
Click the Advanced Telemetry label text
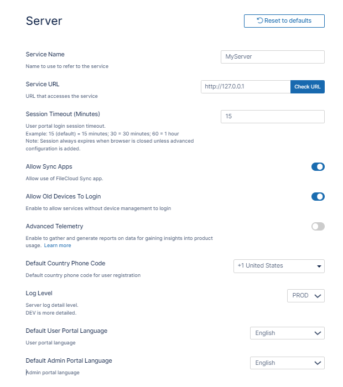tap(54, 226)
